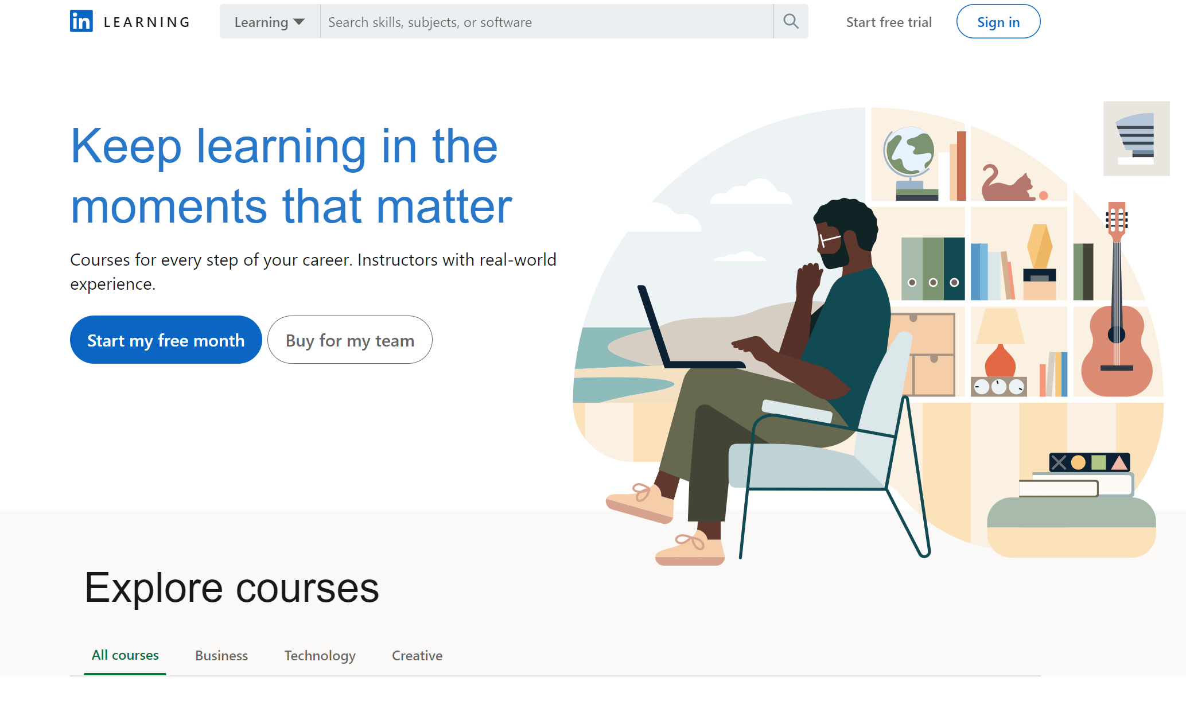Click Buy for my team button

[x=350, y=340]
